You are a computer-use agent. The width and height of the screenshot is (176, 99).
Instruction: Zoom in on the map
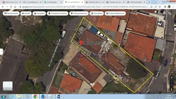(171, 82)
